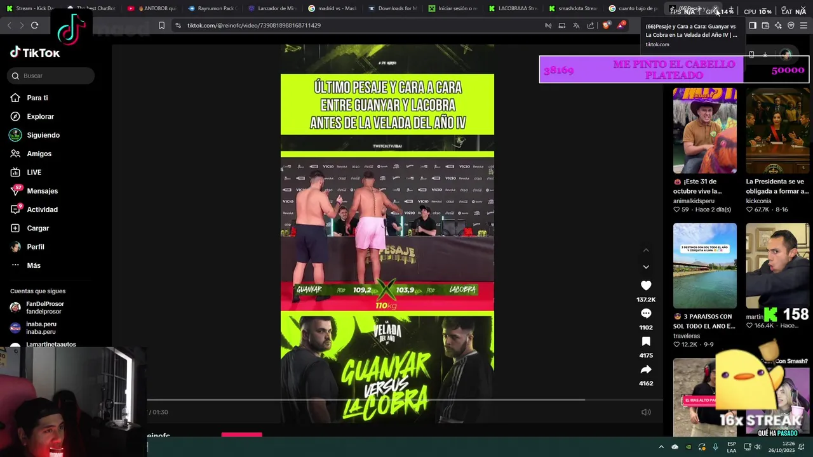Screen dimensions: 813x457
Task: Switch to madrid vs search tab
Action: click(332, 8)
